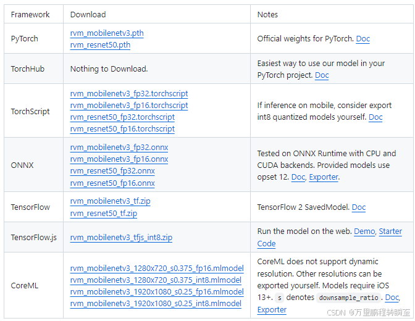Screen dimensions: 415x321
Task: Download rvm_resnet50_fp32.torchscript
Action: click(x=122, y=117)
